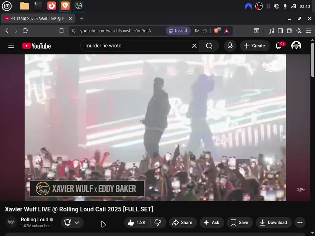Viewport: 315px width, 236px height.
Task: Open the Brave Rewards triangle icon
Action: [226, 31]
